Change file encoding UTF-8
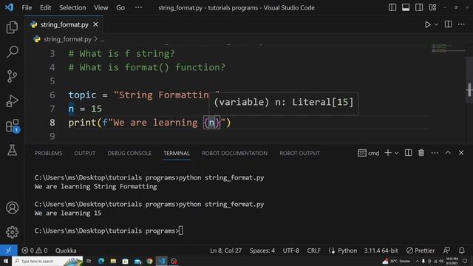The width and height of the screenshot is (473, 266). tap(290, 250)
